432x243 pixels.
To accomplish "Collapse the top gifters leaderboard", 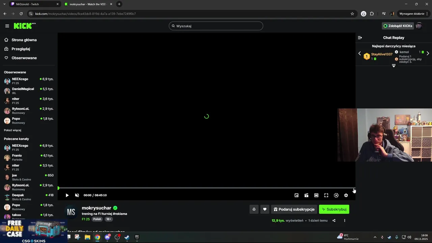I will pos(394,65).
